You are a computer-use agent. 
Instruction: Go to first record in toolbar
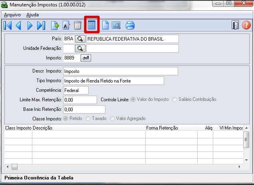tap(8, 26)
